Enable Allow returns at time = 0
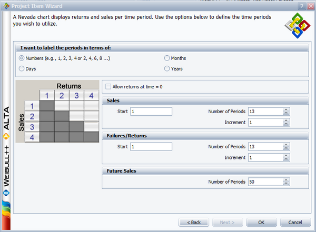 point(108,86)
